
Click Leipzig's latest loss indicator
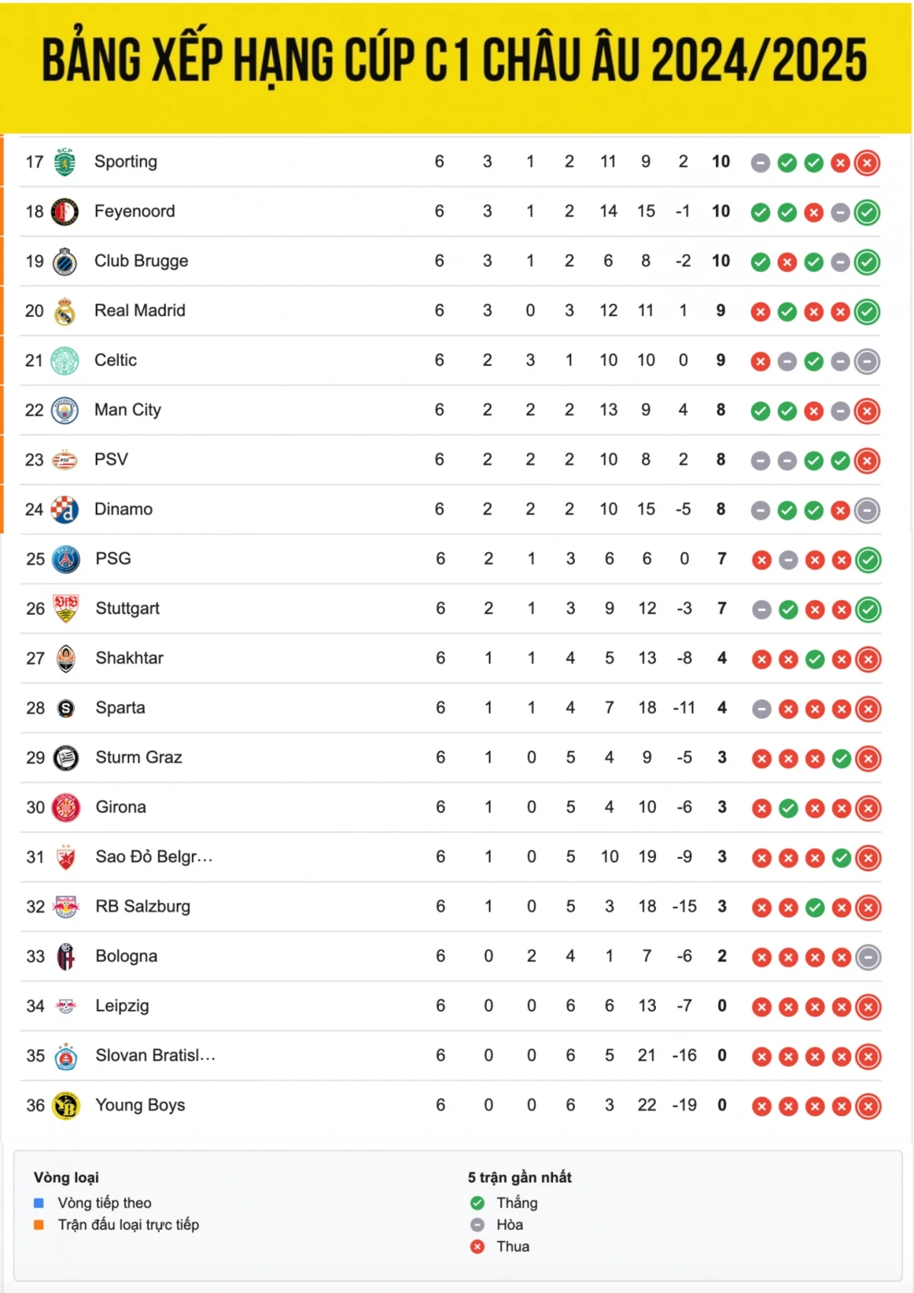tap(868, 1007)
